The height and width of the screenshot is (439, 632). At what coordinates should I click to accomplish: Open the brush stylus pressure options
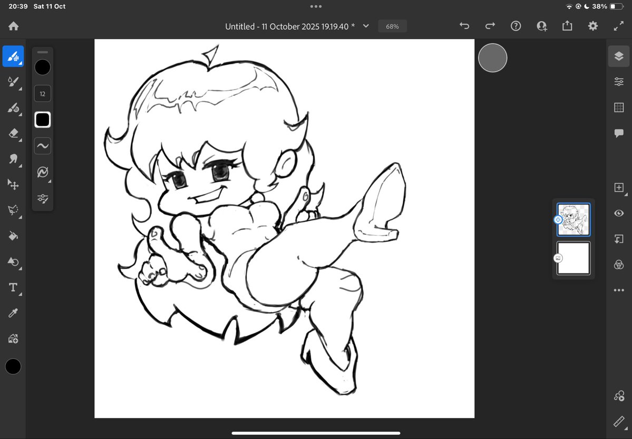click(x=43, y=172)
